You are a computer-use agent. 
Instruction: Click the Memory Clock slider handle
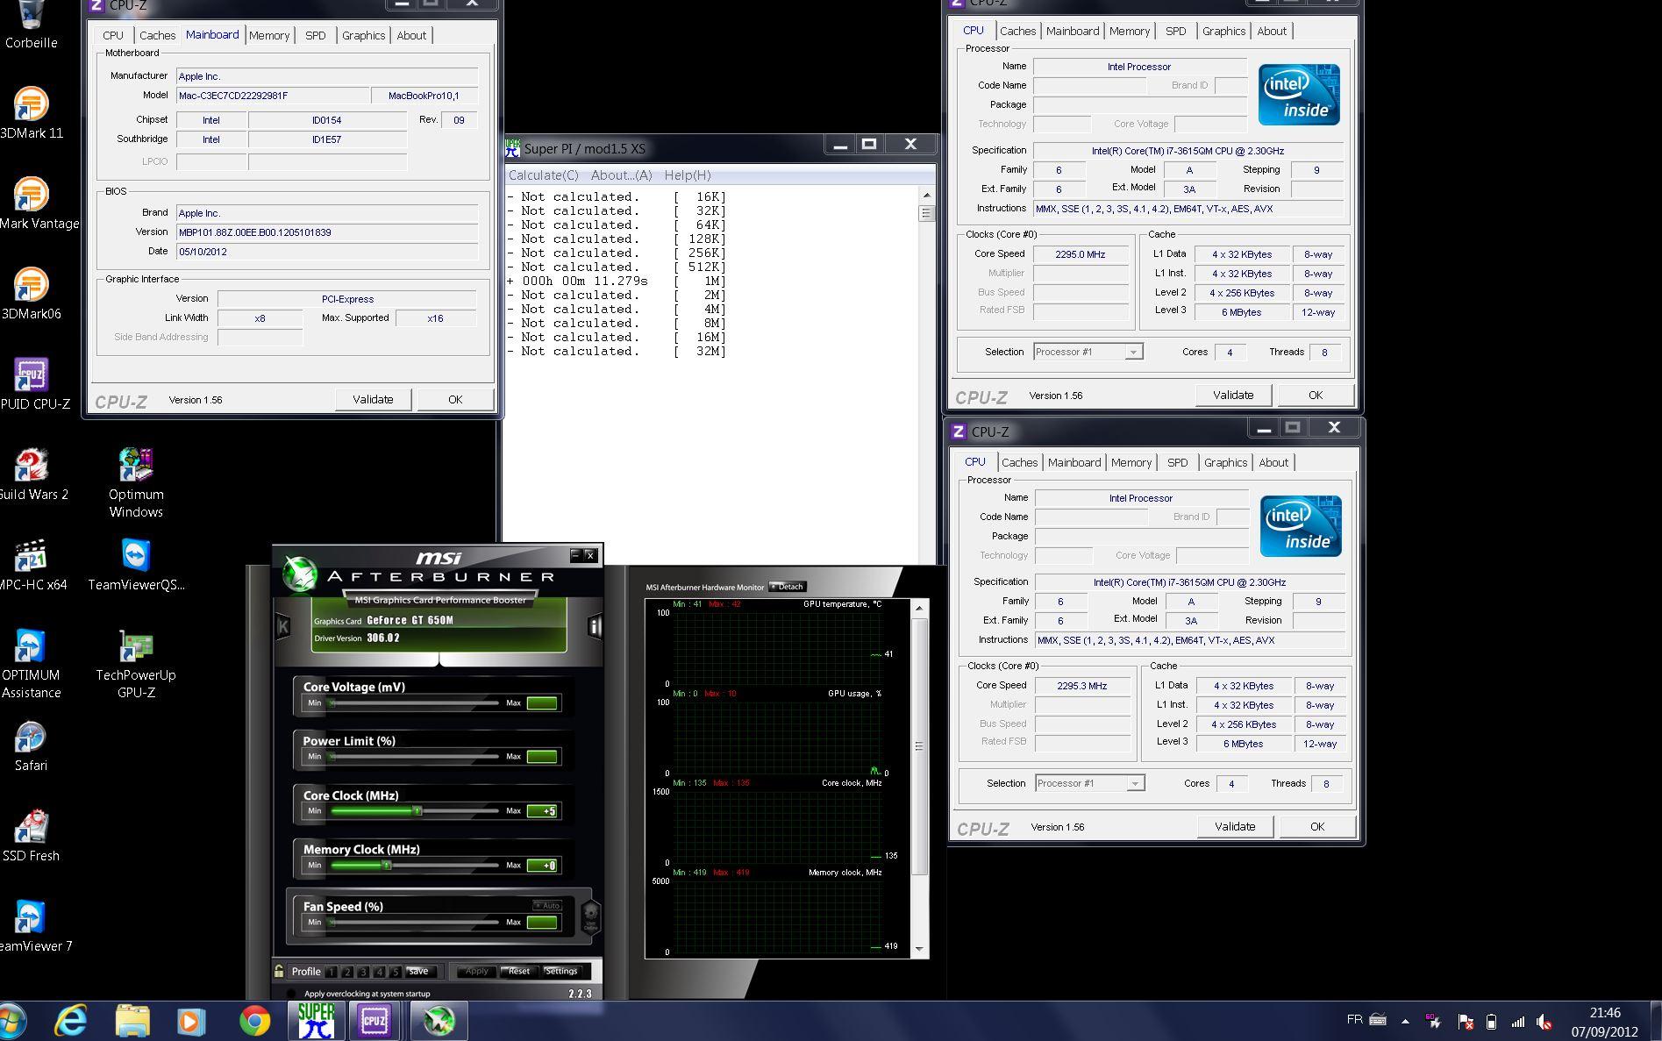[x=386, y=866]
